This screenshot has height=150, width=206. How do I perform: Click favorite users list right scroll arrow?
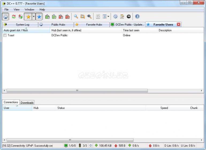click(201, 91)
